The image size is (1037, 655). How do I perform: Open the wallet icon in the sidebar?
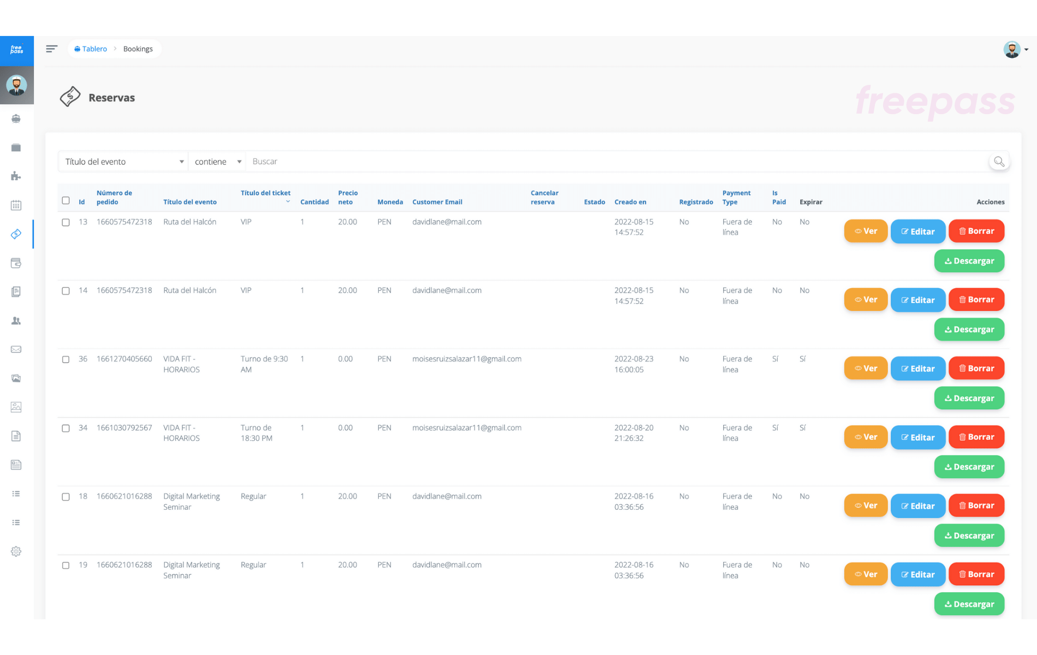pyautogui.click(x=16, y=263)
